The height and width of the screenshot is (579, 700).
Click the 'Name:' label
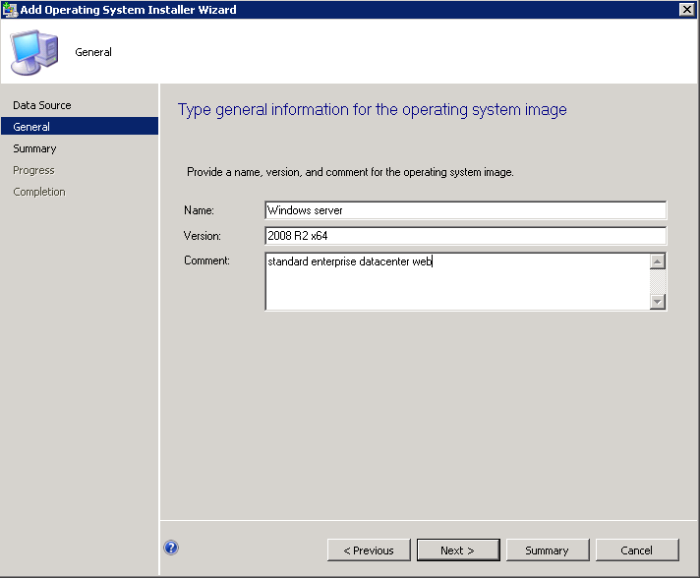[199, 210]
